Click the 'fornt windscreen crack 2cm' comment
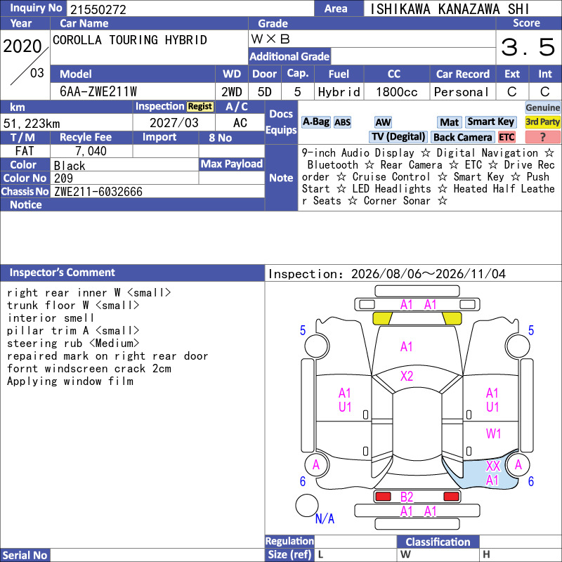Image resolution: width=562 pixels, height=562 pixels. point(89,368)
